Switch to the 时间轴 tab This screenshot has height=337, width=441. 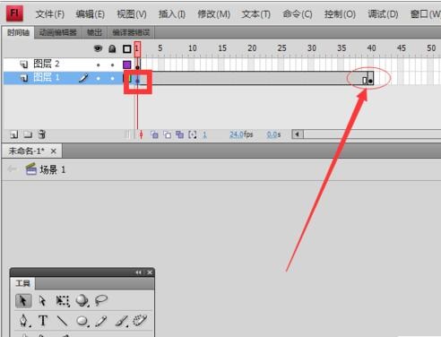pyautogui.click(x=18, y=32)
